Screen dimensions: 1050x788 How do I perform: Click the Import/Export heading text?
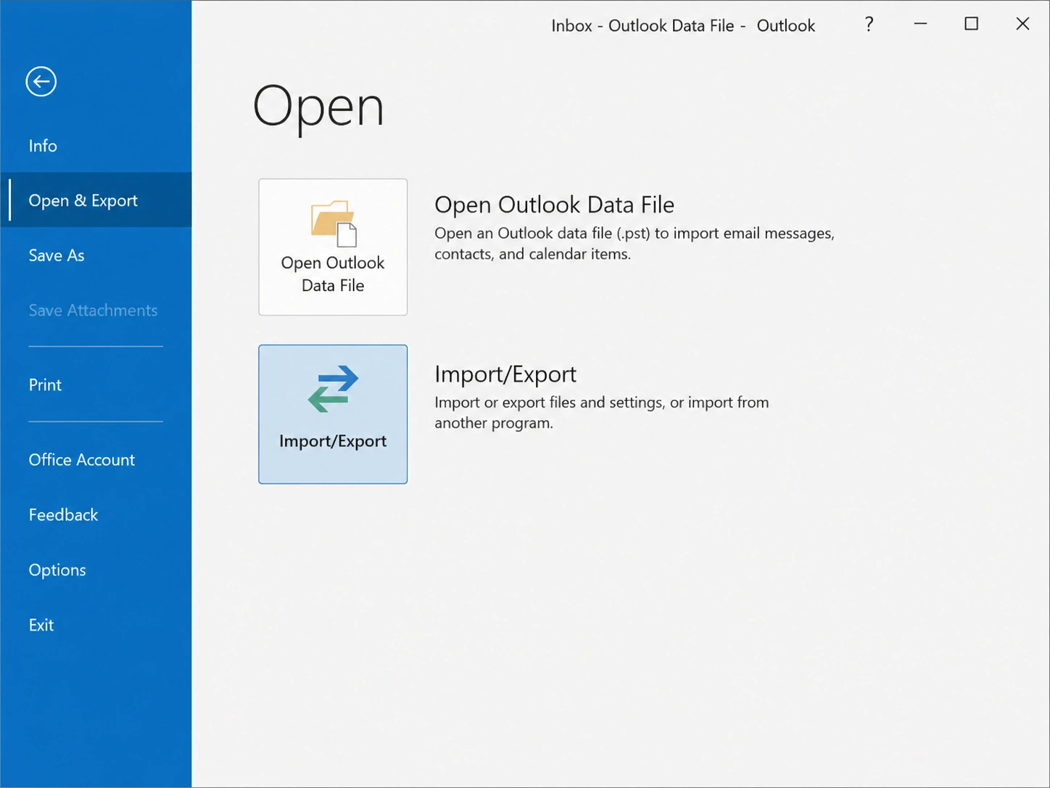505,374
